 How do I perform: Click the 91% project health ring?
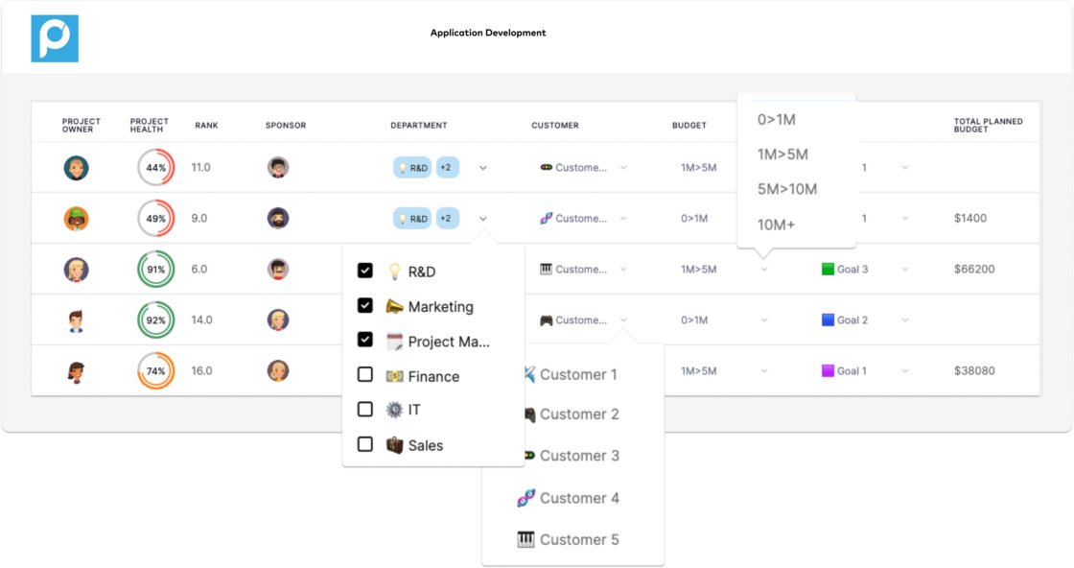point(156,270)
